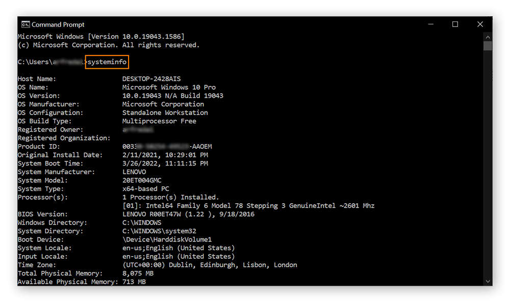
Task: Select the System Model 20ET004GMC text
Action: coord(142,180)
